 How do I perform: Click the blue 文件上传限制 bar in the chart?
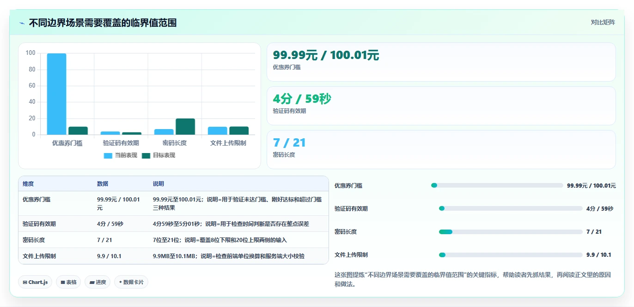click(x=217, y=130)
